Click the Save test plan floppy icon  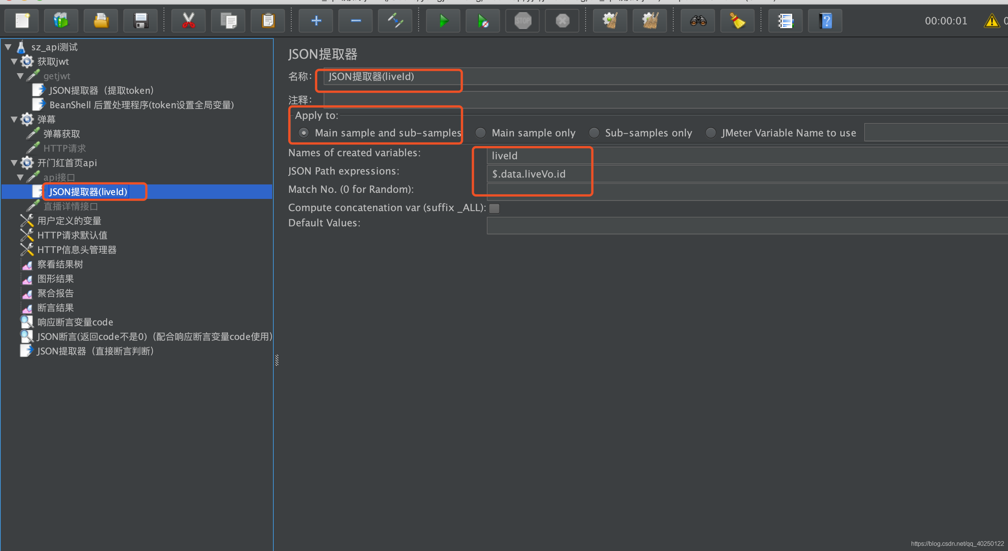point(140,21)
